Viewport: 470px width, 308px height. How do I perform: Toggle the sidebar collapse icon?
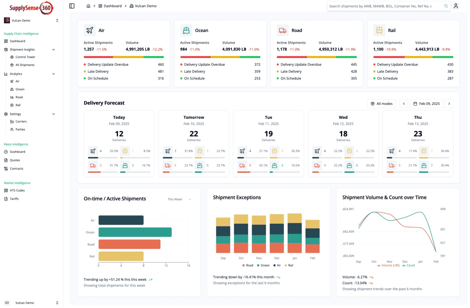coord(72,6)
